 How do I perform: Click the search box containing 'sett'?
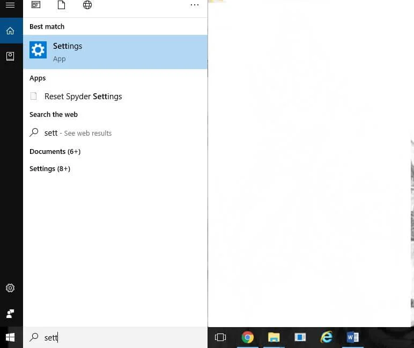coord(115,337)
